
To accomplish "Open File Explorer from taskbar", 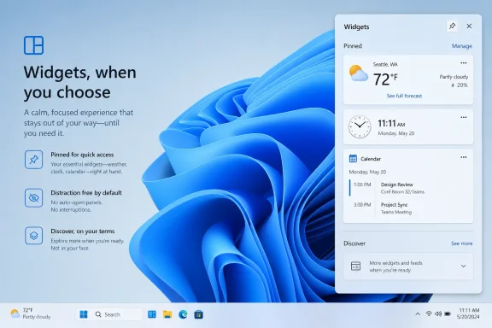I will [167, 314].
